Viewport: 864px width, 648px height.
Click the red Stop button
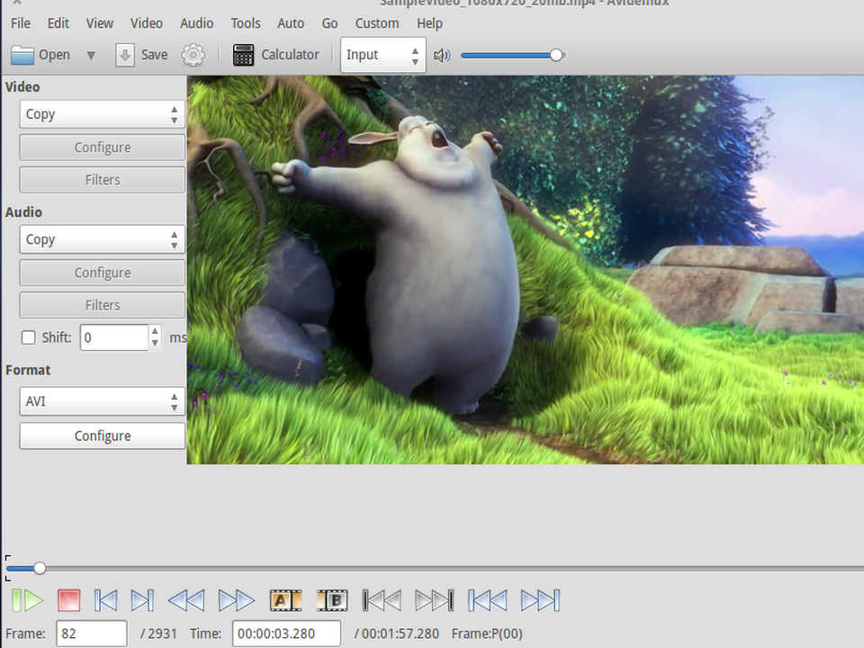(69, 600)
